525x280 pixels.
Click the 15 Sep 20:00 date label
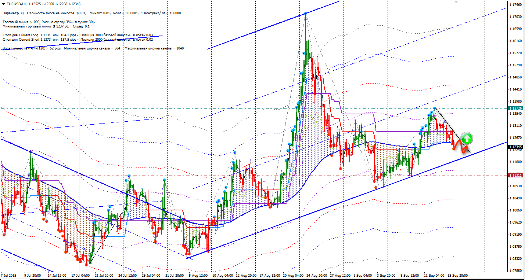tap(457, 275)
